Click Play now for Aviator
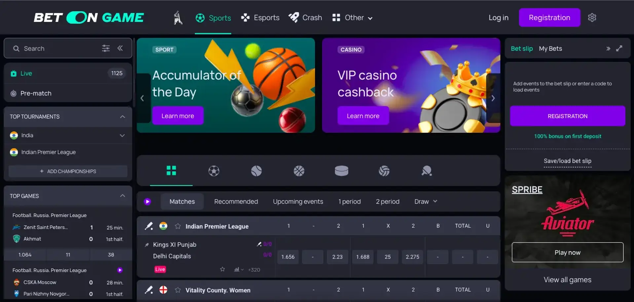This screenshot has width=634, height=302. 568,252
